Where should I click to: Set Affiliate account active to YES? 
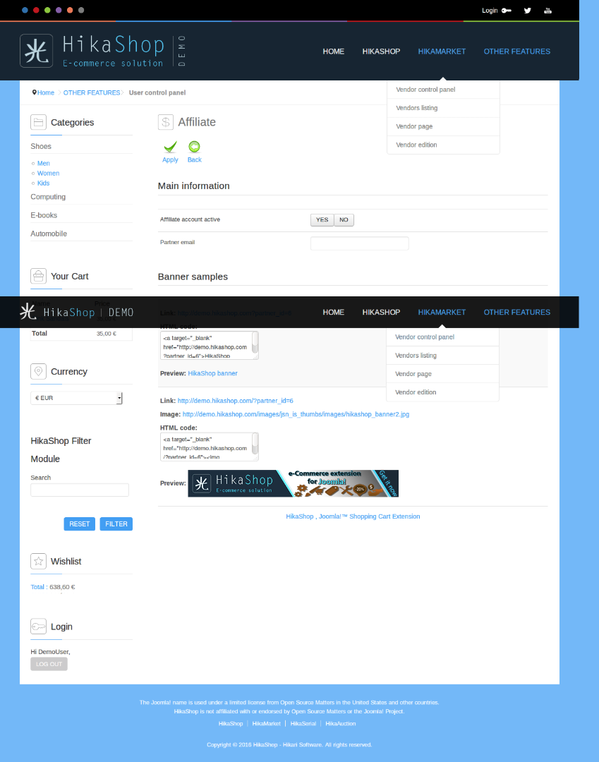(x=322, y=219)
